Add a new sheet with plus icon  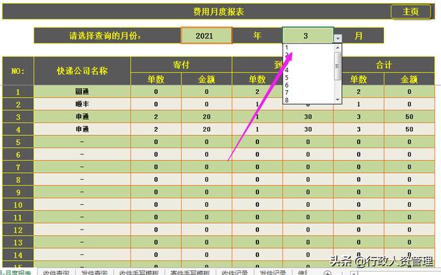(327, 273)
